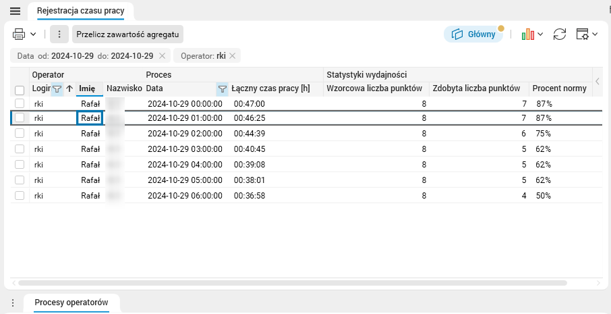Select the 00:47:00 work time cell
This screenshot has height=314, width=611.
pyautogui.click(x=250, y=104)
